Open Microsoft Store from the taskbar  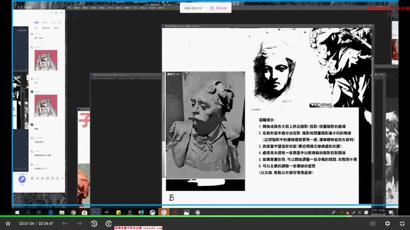(85, 212)
